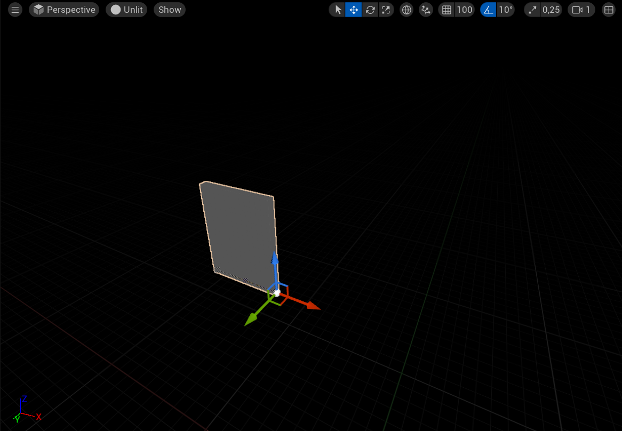Open scale snap value 0,25 dropdown
The width and height of the screenshot is (622, 431).
click(x=552, y=10)
